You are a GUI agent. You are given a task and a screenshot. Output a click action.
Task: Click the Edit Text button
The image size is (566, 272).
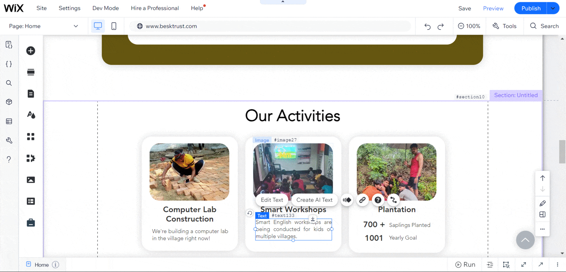click(x=272, y=200)
